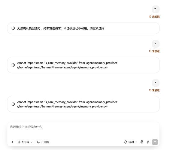The height and width of the screenshot is (150, 170).
Task: Click the 云电脑 button
Action: tap(43, 142)
